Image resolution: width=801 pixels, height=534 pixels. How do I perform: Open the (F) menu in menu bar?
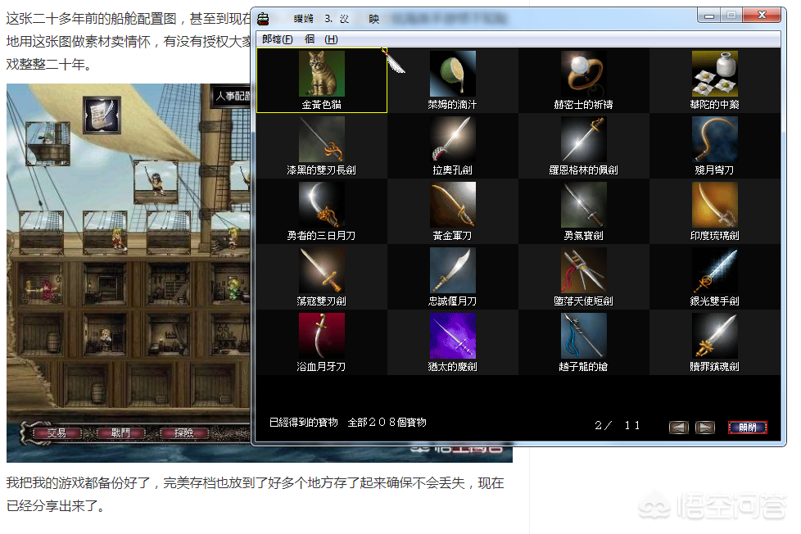277,39
